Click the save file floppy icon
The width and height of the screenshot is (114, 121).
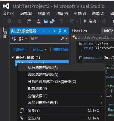(x=46, y=21)
